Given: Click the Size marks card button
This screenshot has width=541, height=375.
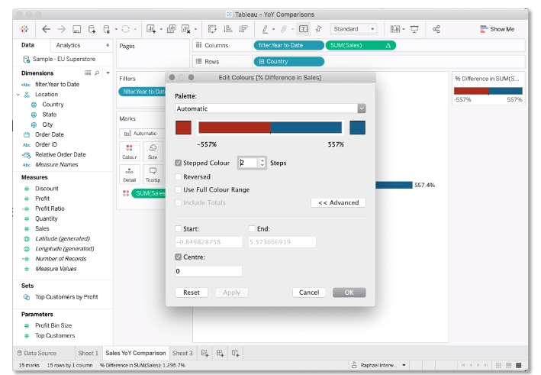Looking at the screenshot, I should 153,151.
